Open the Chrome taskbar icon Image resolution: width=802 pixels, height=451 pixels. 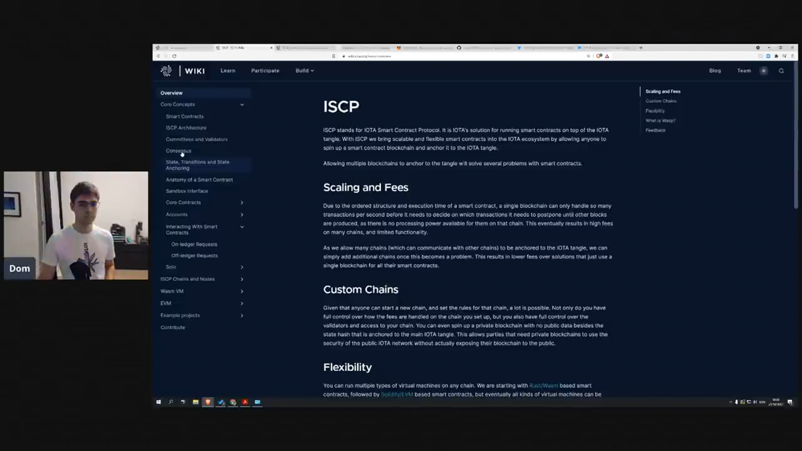(233, 402)
